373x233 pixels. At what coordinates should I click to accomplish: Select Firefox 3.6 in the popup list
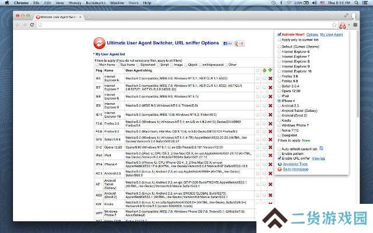click(x=279, y=76)
